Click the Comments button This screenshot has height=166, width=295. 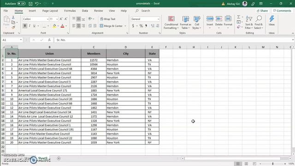tap(282, 11)
